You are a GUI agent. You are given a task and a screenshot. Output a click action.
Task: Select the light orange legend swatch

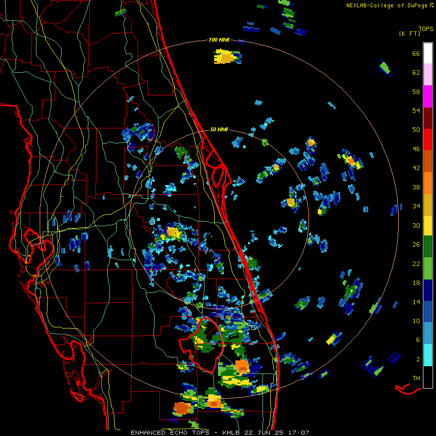click(x=428, y=183)
